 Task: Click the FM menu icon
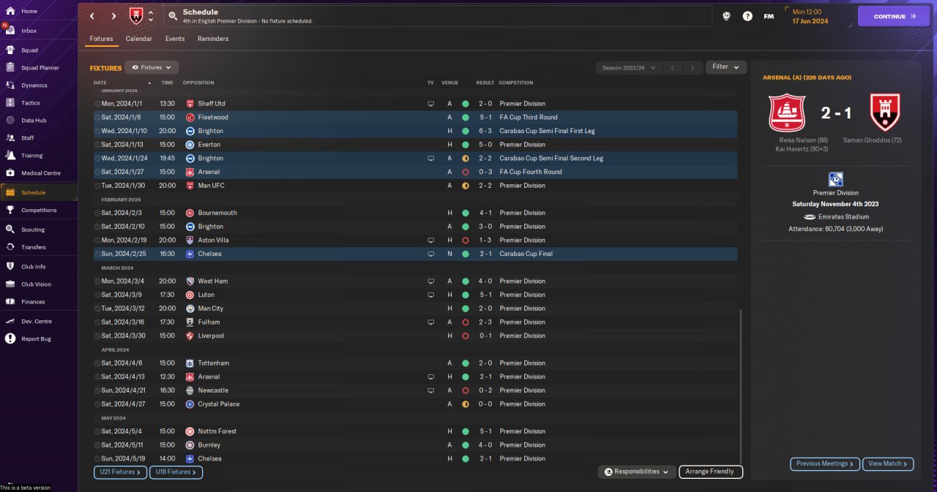[769, 16]
